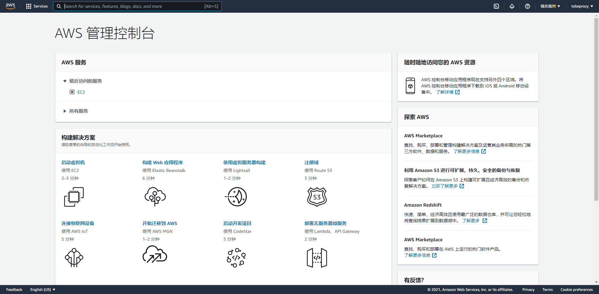
Task: Open 了解更多信息 under first AWS Marketplace
Action: 470,152
